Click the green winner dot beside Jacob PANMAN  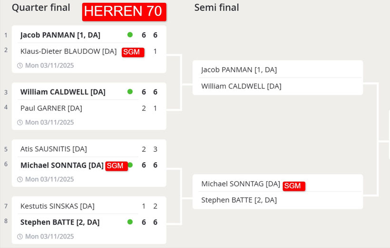coord(130,35)
